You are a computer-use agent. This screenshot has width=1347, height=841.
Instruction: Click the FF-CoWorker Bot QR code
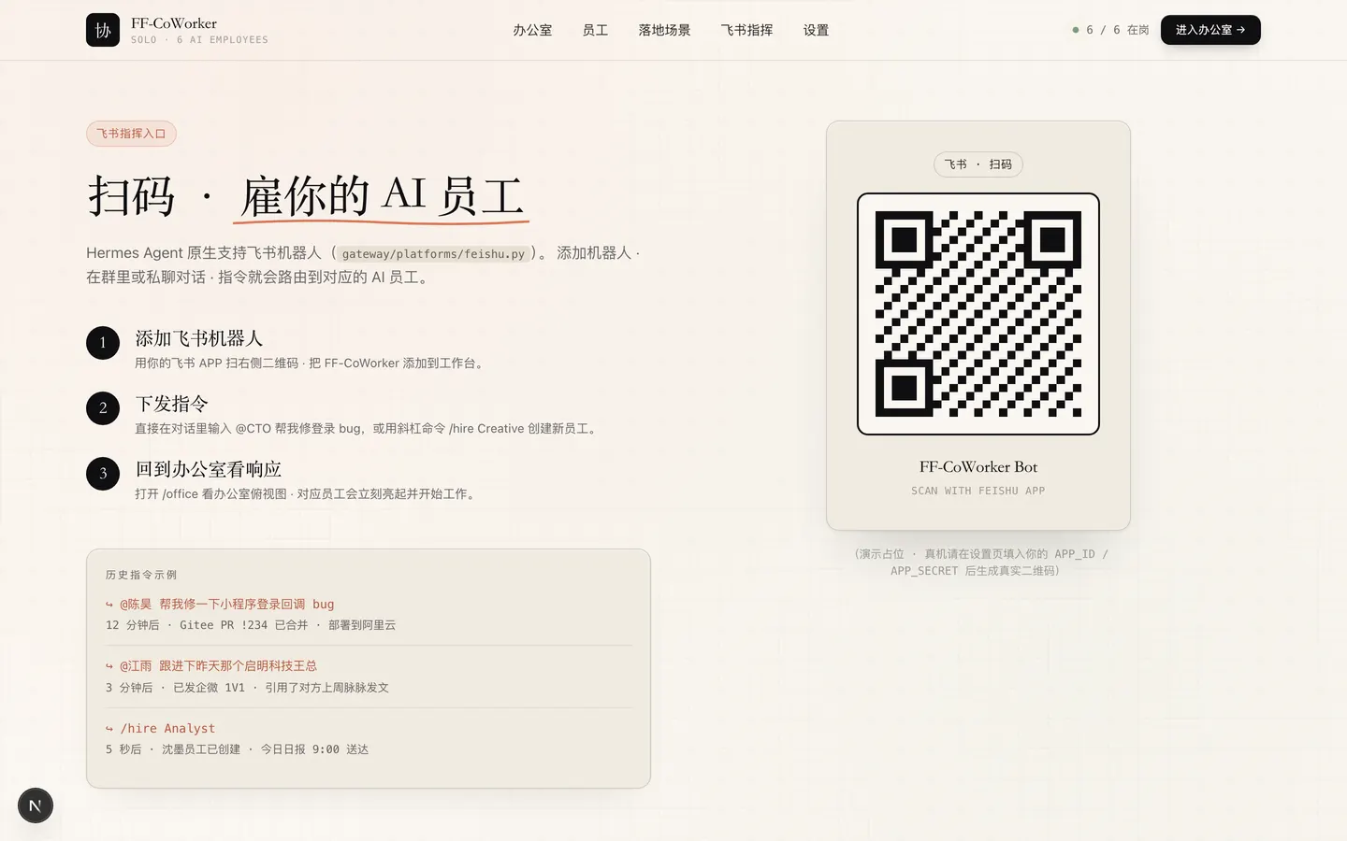click(978, 314)
